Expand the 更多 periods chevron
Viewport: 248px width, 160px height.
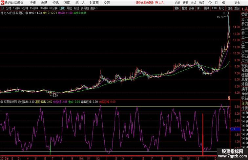tap(94, 8)
